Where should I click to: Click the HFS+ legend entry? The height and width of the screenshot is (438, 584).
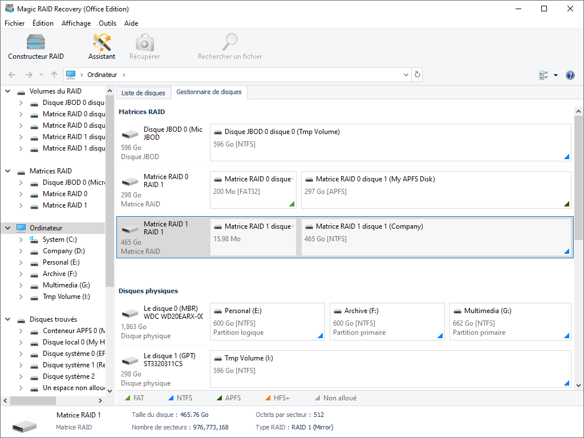pos(277,398)
